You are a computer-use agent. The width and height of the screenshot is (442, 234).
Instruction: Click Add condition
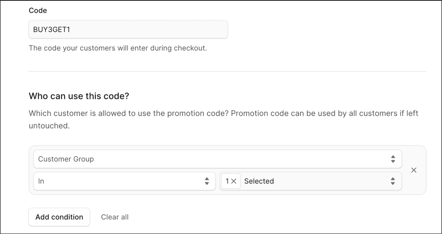coord(59,217)
